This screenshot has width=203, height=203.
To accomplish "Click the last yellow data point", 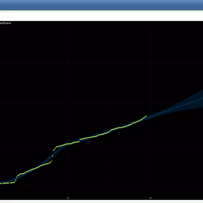I will 146,116.
